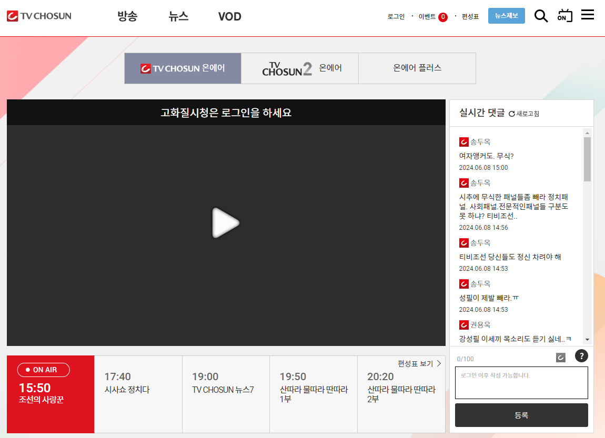The height and width of the screenshot is (438, 605).
Task: Select the 온에어 플러스 tab
Action: coord(417,68)
